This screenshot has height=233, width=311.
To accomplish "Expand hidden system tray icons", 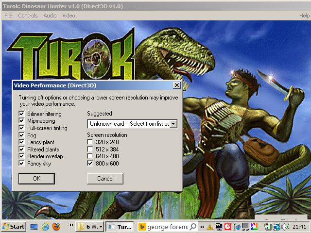I will 202,227.
